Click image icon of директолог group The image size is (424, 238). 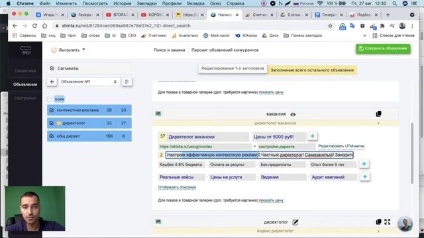tap(158, 222)
